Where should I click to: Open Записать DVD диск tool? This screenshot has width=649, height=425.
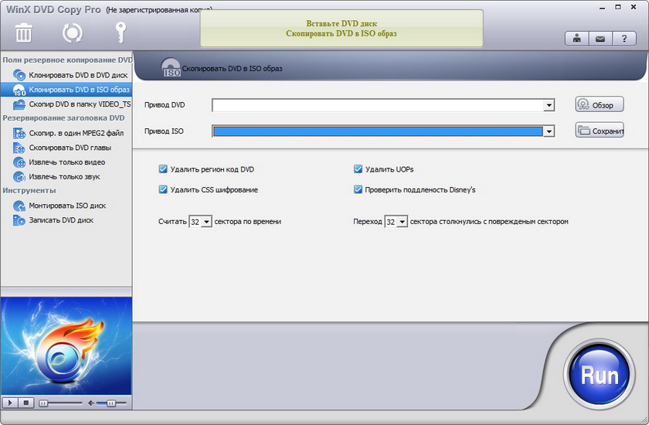[x=61, y=220]
